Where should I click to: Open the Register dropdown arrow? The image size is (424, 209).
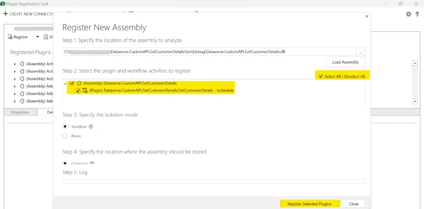tap(38, 37)
